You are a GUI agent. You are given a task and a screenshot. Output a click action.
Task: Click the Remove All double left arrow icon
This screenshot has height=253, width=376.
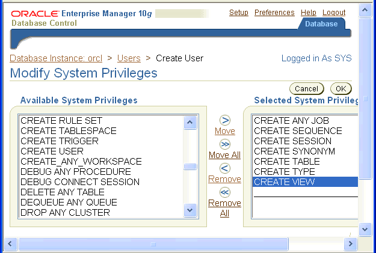point(224,192)
